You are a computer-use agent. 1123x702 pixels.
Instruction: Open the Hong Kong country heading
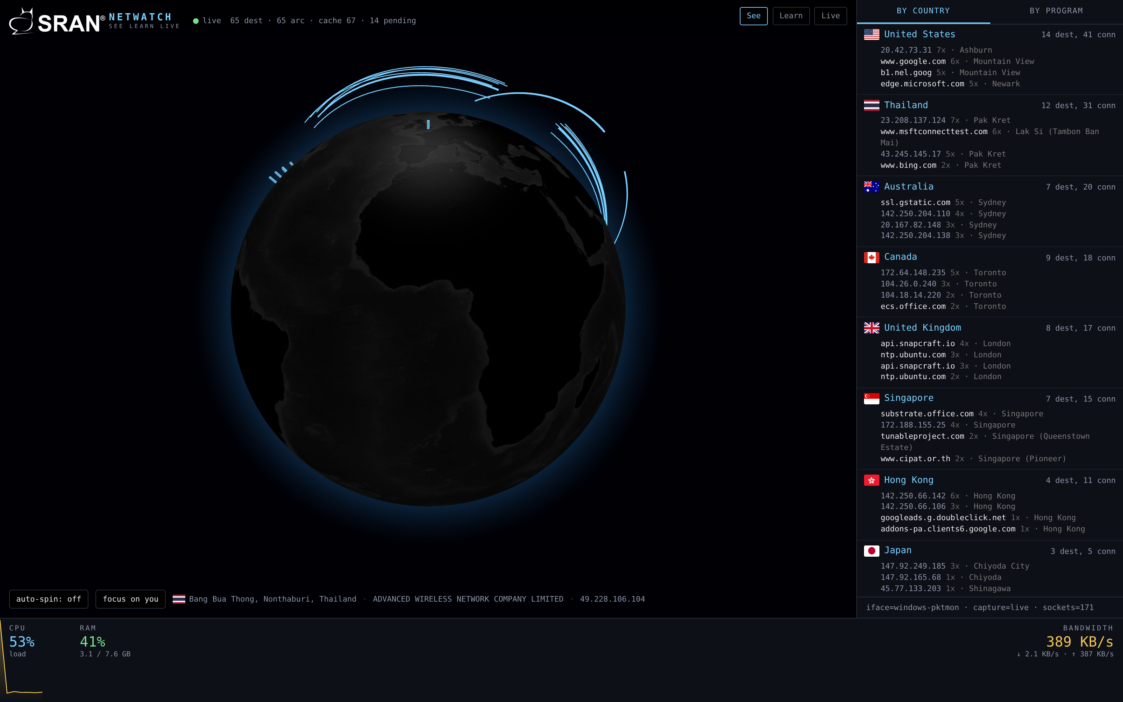[x=909, y=480]
